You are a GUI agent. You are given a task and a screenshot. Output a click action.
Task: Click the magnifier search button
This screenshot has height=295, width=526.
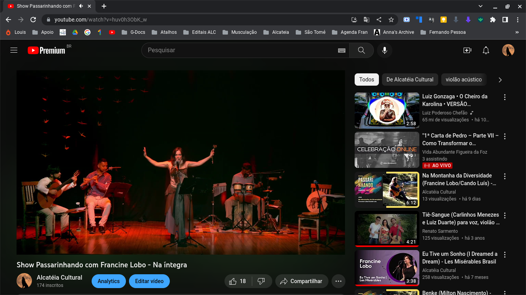pyautogui.click(x=361, y=50)
